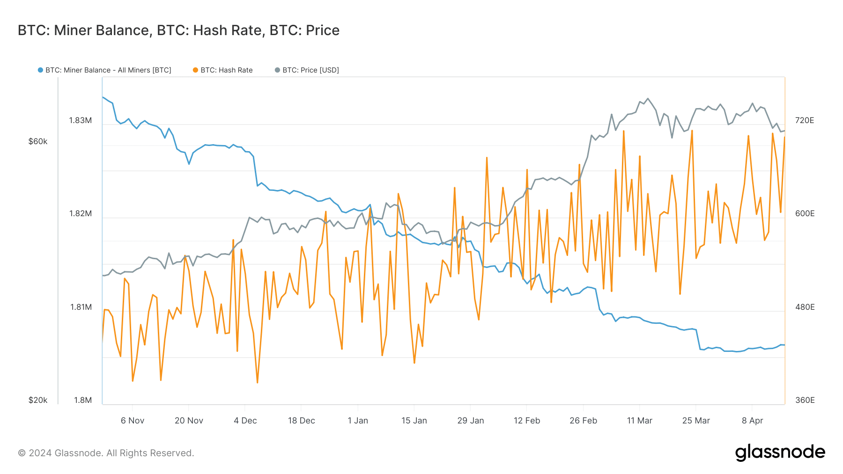Click the '$60k' price axis label
Image resolution: width=843 pixels, height=474 pixels.
38,142
